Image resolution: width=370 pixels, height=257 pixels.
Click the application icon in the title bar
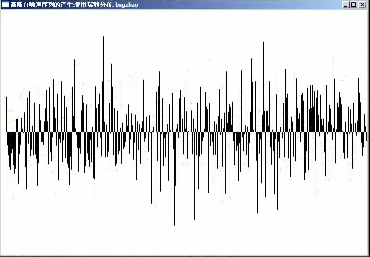(5, 4)
